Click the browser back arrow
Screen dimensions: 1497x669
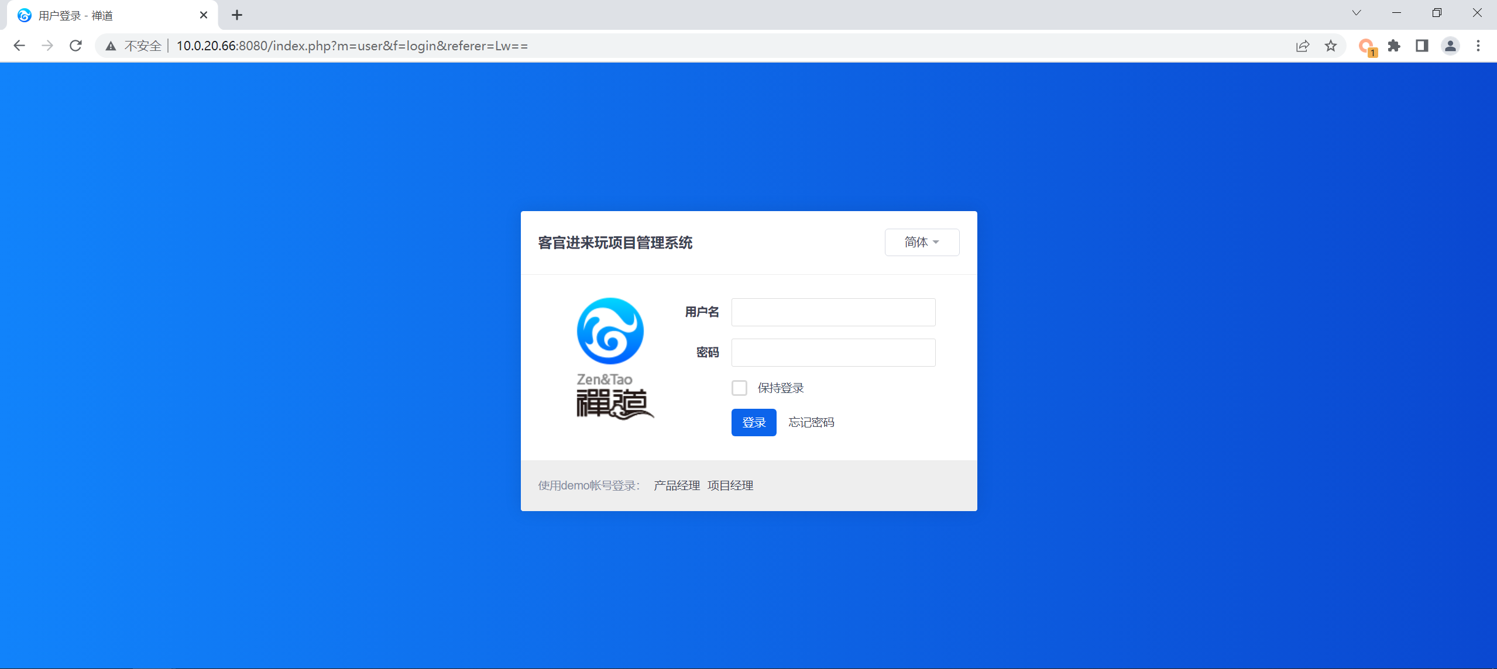[19, 46]
